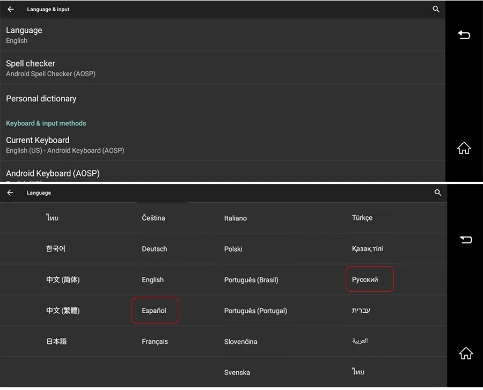This screenshot has height=390, width=483.
Task: Select Korean 한국어 language
Action: click(55, 249)
